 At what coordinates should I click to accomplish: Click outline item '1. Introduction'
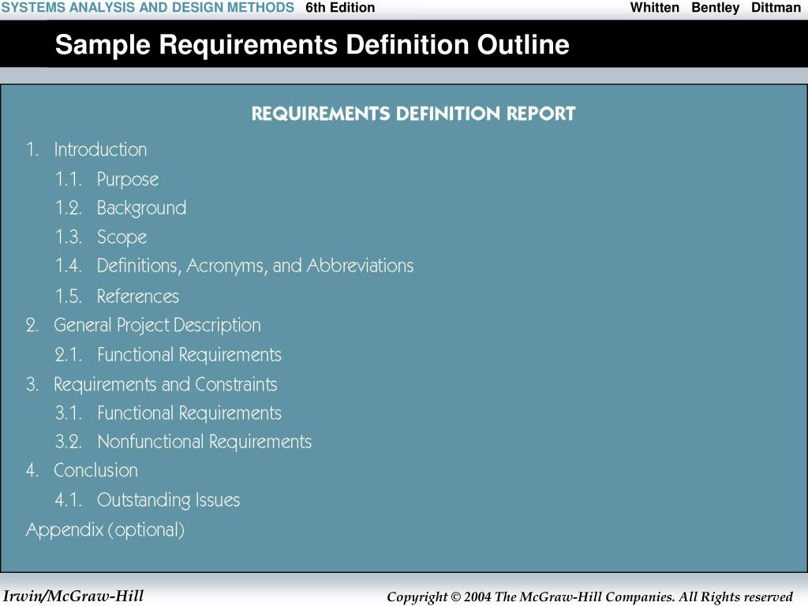(87, 149)
